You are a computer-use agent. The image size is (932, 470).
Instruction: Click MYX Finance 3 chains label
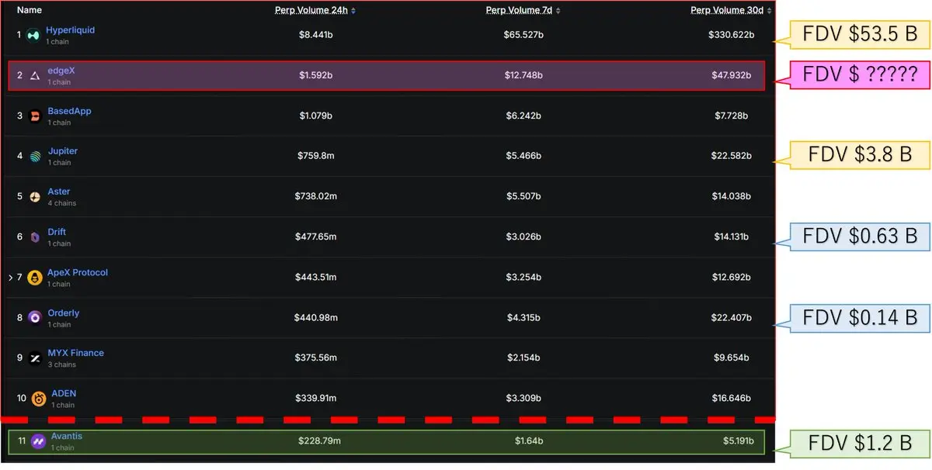(x=61, y=365)
